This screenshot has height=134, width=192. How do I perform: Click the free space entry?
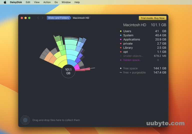(x=143, y=68)
